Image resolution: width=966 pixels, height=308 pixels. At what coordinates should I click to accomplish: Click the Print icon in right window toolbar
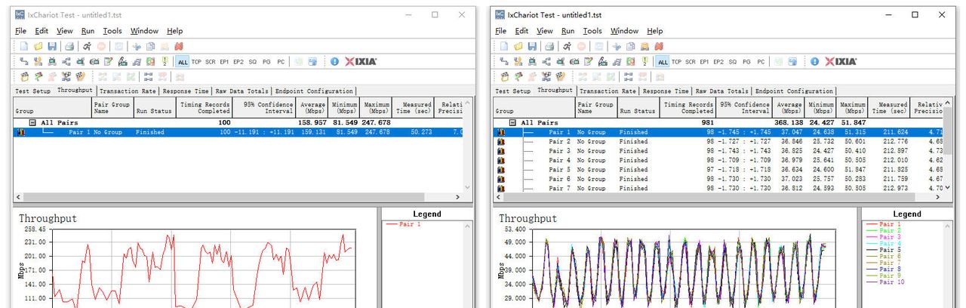550,46
